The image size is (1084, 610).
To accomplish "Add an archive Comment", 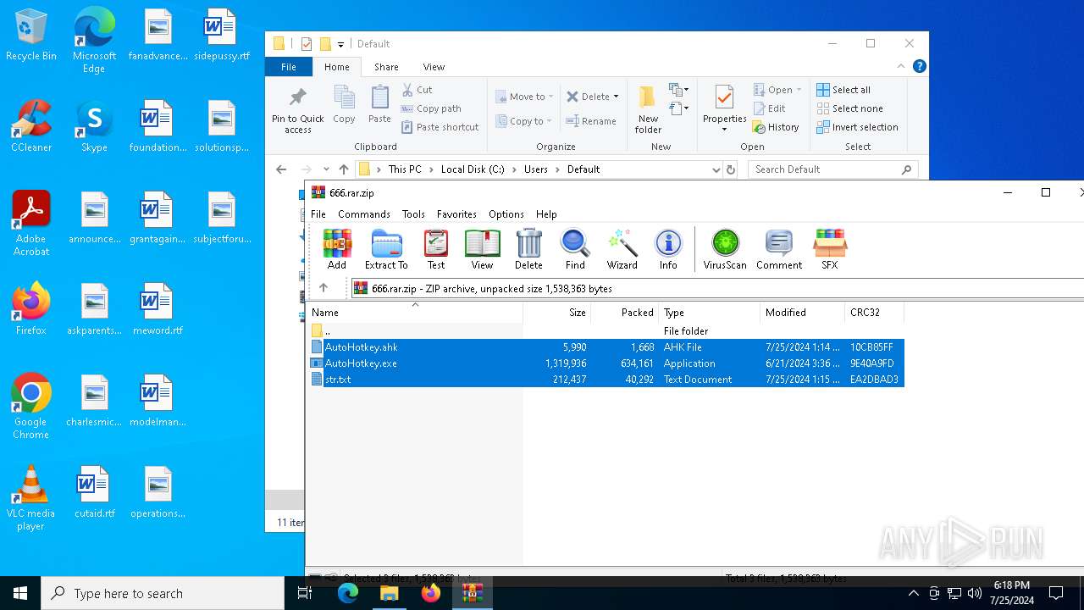I will click(779, 249).
